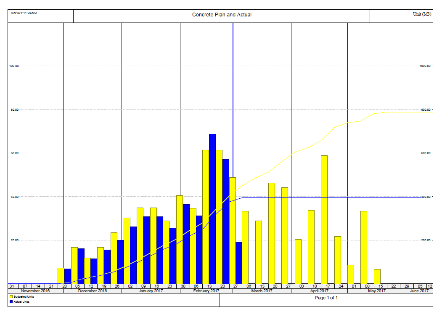Screen dimensions: 442x312
Task: Click the yellow cumulative budgeted curve plateau
Action: 404,112
